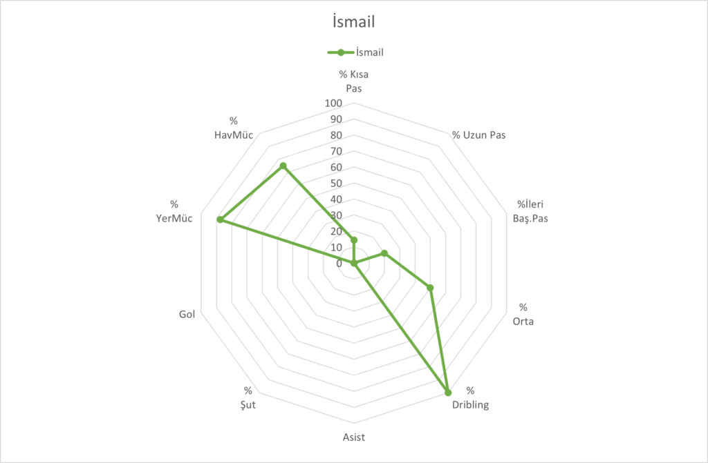Select the Kısa Pas data point marker
Image resolution: width=708 pixels, height=463 pixels.
point(354,240)
